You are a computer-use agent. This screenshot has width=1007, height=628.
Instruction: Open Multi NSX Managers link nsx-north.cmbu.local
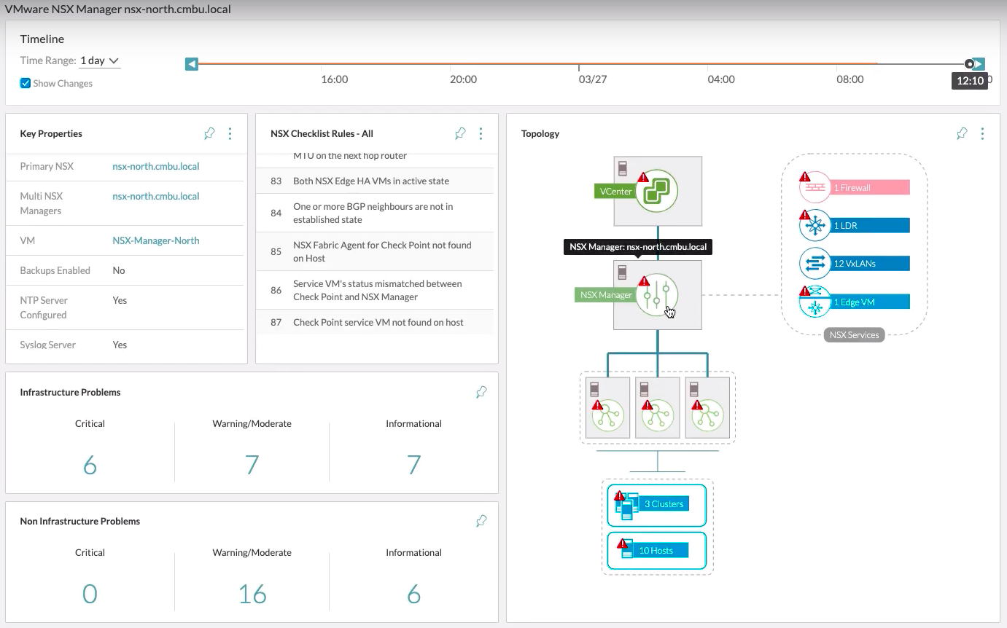click(156, 196)
